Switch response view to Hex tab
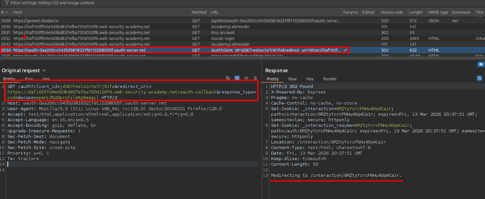Viewport: 485px width, 199px height. point(310,79)
